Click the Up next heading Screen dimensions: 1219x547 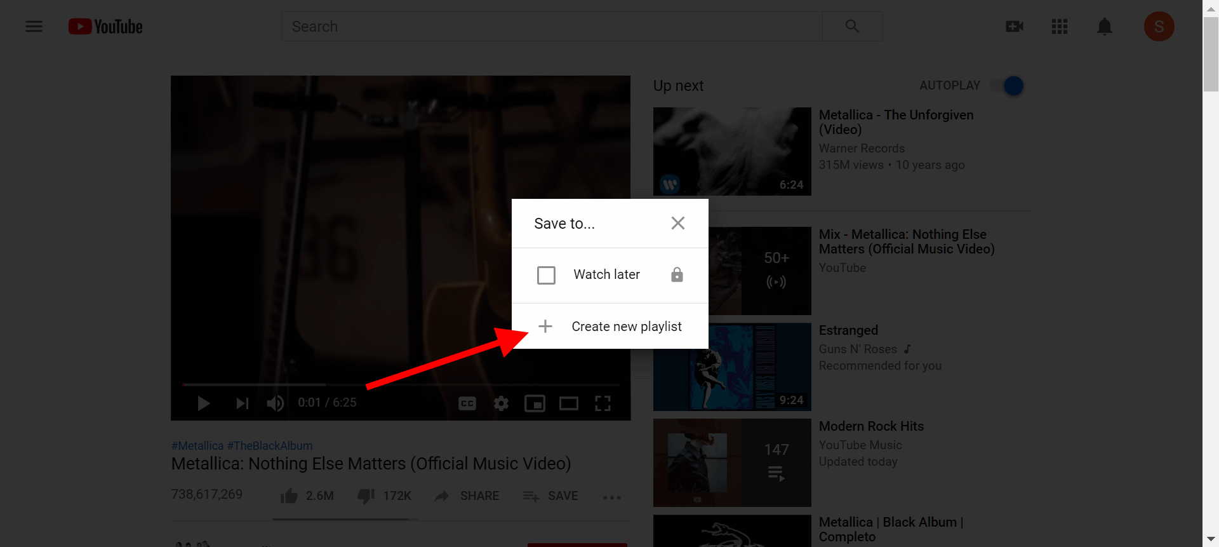pos(678,86)
